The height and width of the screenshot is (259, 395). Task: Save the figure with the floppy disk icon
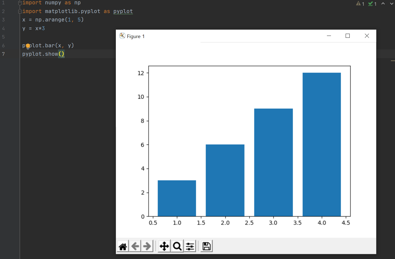click(206, 246)
